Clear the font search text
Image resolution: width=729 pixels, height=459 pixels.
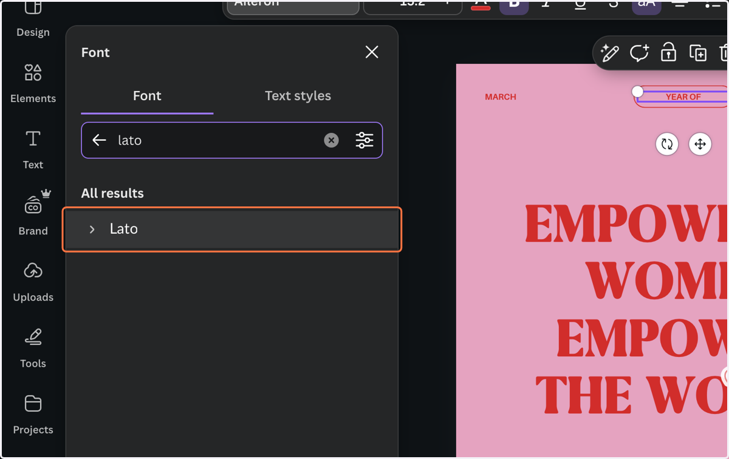331,140
